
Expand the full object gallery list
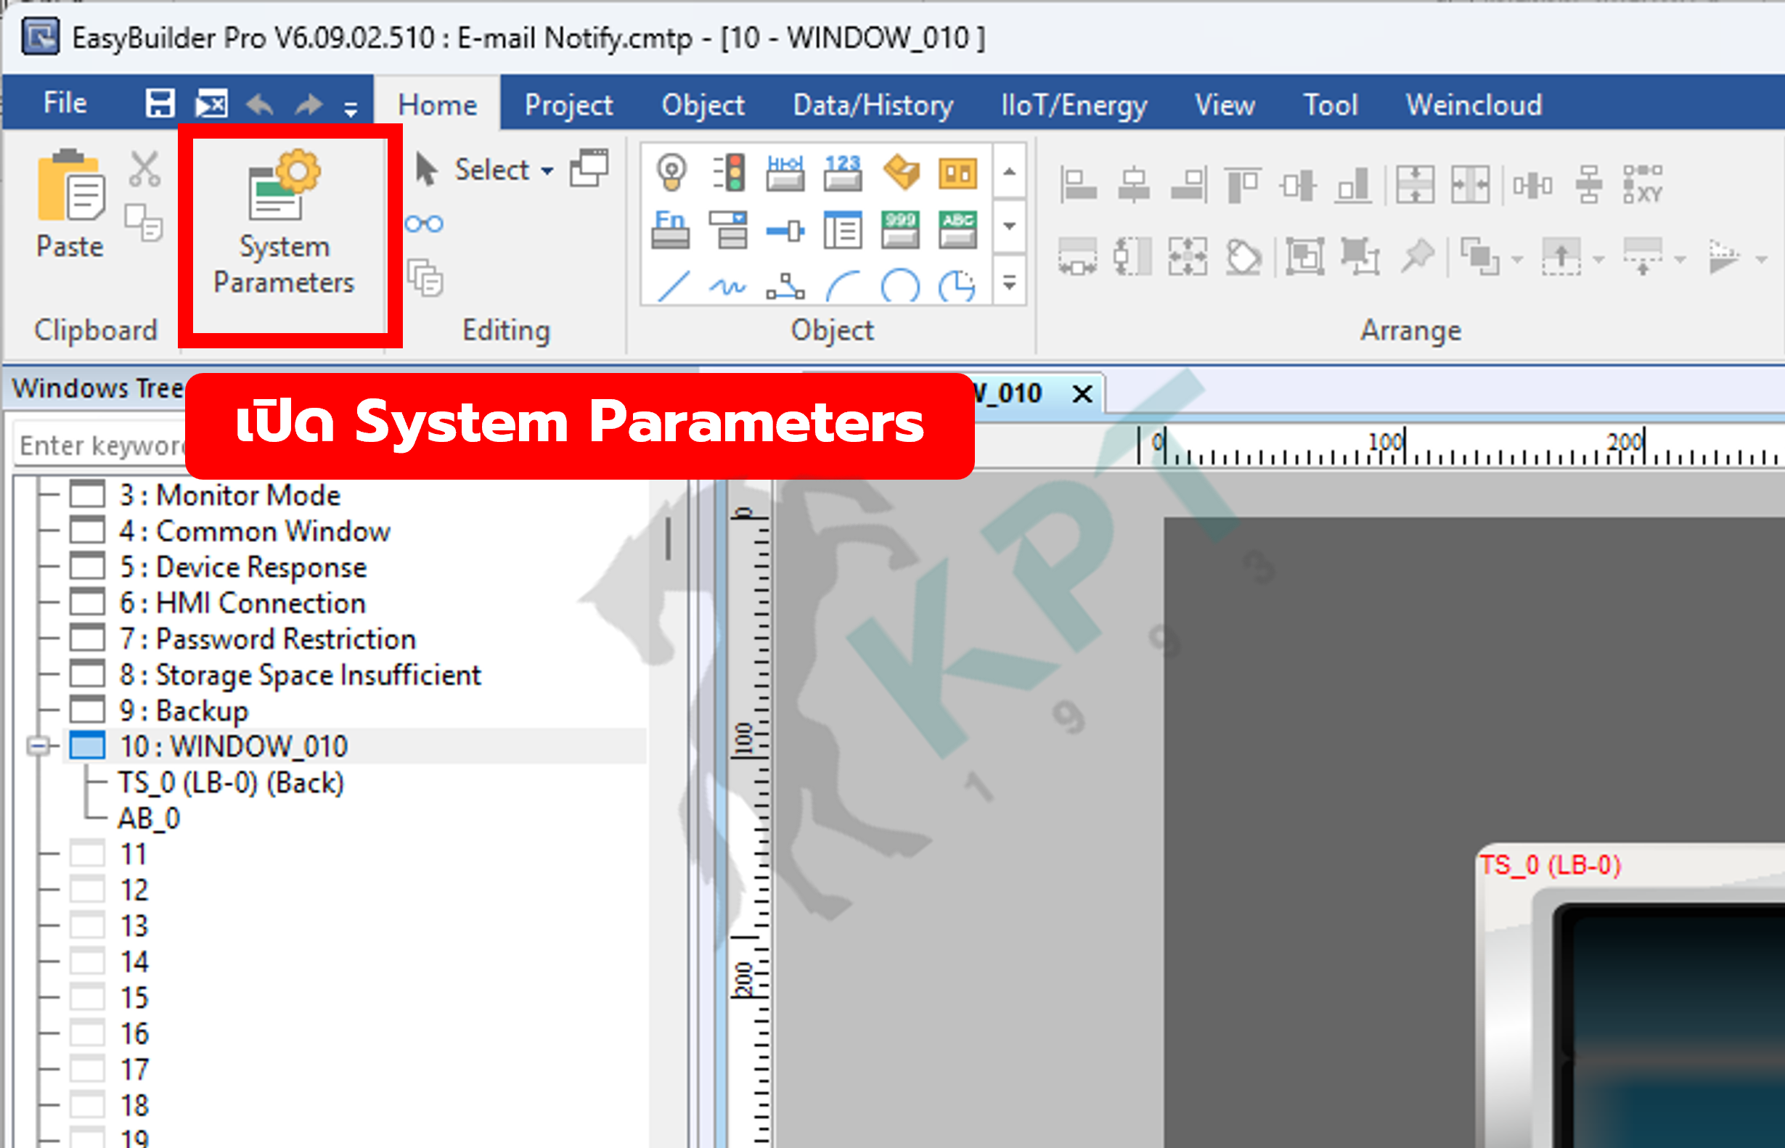1010,283
